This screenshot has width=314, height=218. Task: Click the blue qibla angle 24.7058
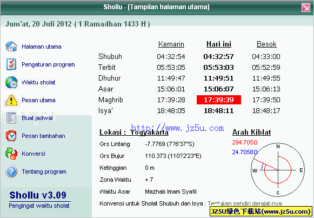pos(245,153)
